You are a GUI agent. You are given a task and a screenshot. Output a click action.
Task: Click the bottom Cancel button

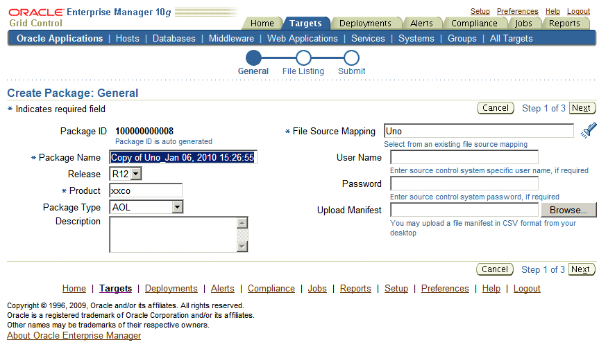click(495, 269)
